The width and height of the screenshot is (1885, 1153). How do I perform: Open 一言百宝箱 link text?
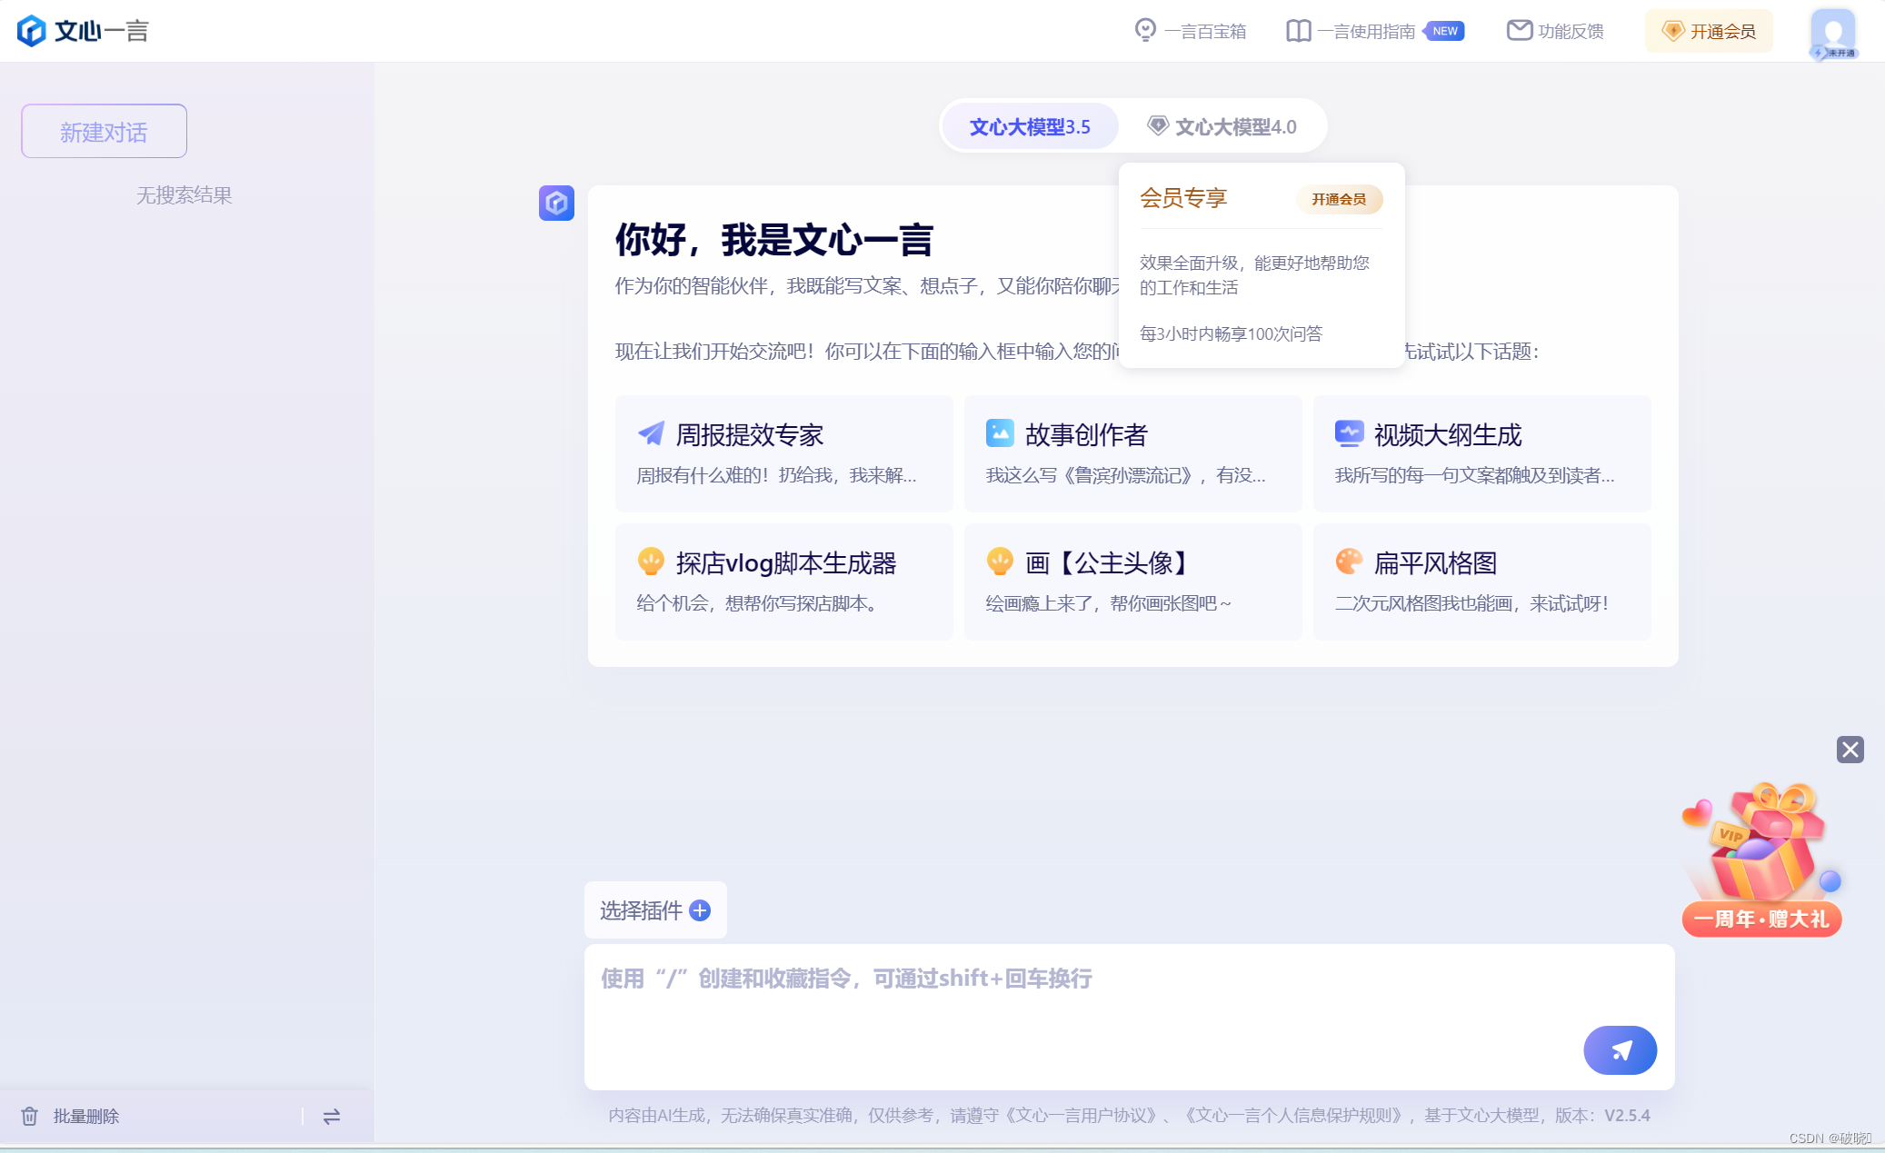(1205, 31)
